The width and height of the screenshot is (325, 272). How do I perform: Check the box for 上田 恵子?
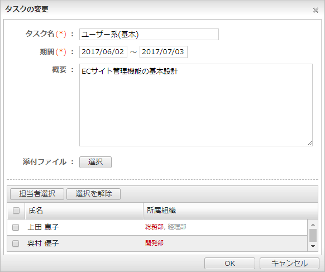coord(16,227)
